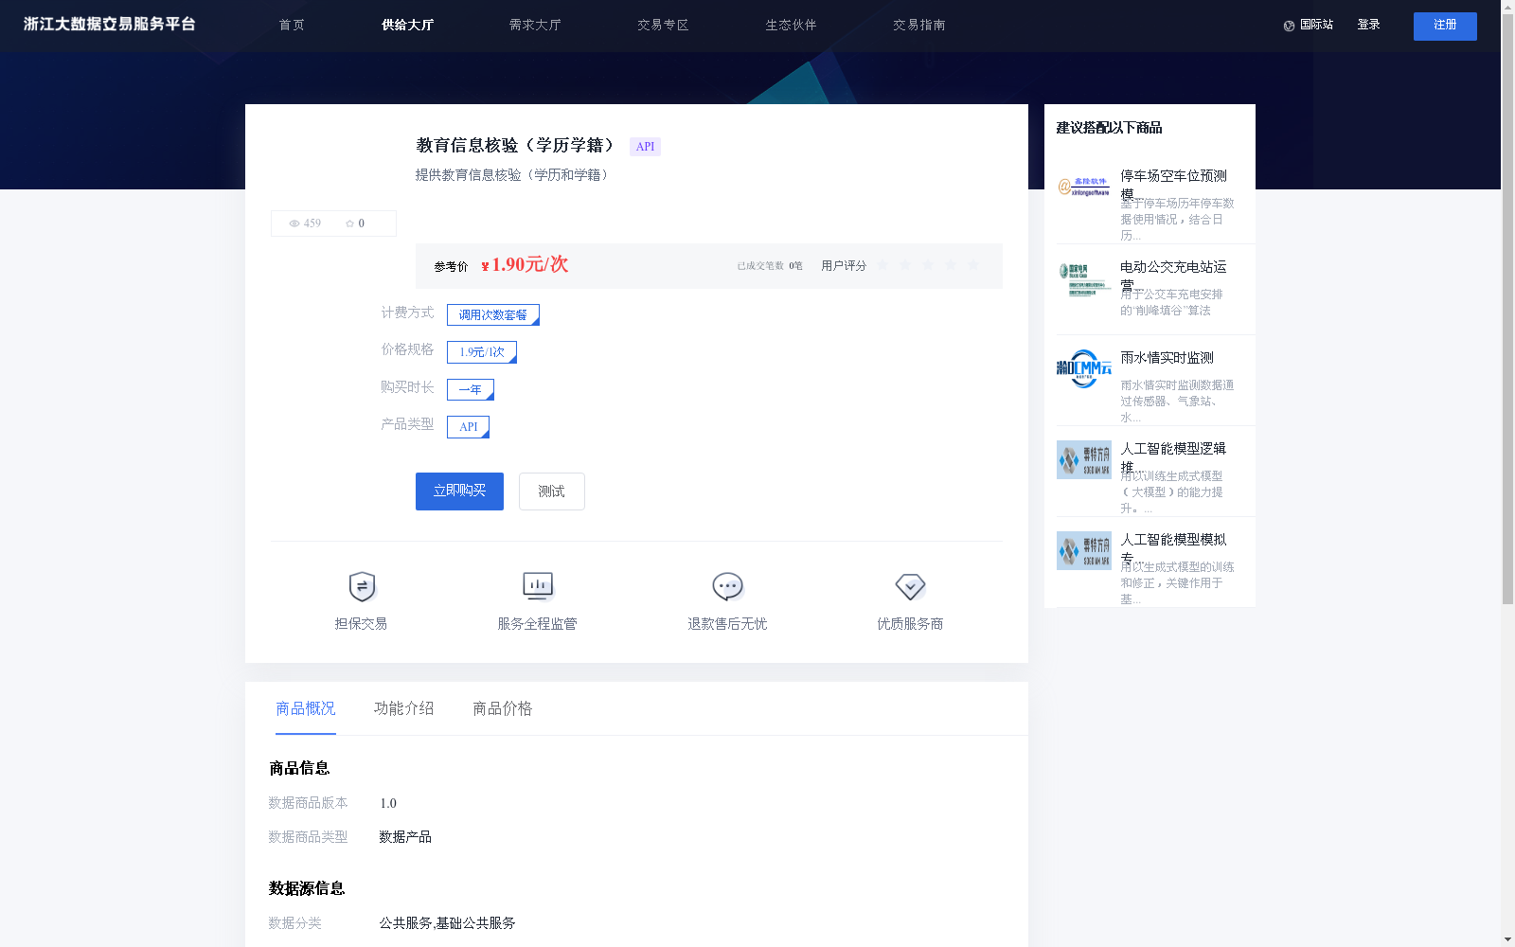Open the 停车场空车位预测 product logo thumbnail

1084,187
